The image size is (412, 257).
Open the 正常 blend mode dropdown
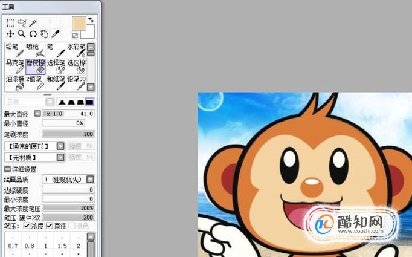(x=29, y=102)
